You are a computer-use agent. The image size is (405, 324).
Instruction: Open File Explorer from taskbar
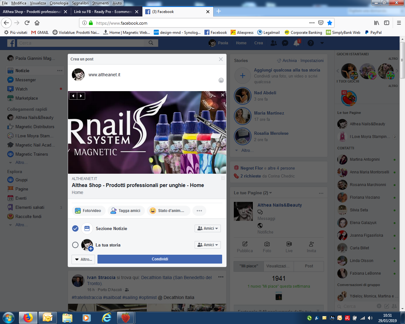coord(67,317)
